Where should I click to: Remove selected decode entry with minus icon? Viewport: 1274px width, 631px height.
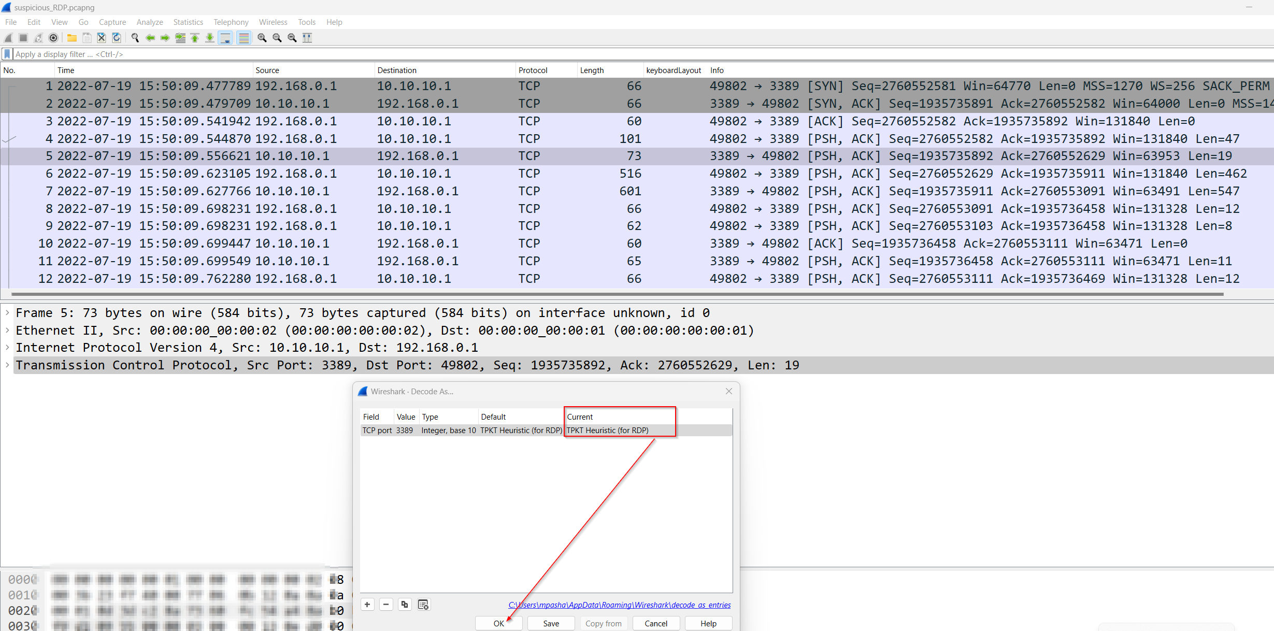[386, 604]
